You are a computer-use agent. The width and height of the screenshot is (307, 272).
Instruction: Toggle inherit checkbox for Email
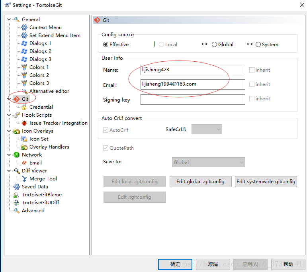(252, 84)
